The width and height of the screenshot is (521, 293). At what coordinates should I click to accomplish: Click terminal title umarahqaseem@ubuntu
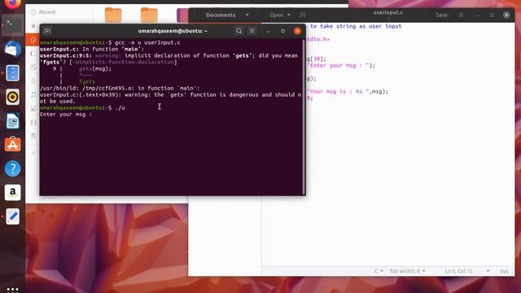pos(173,31)
